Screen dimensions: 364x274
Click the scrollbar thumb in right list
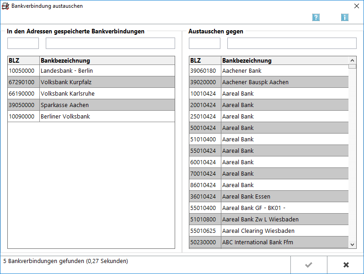click(352, 66)
